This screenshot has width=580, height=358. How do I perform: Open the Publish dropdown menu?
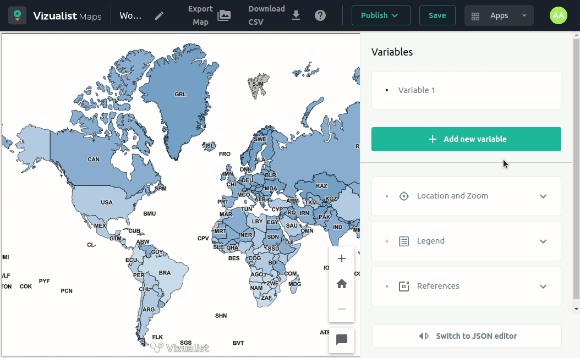(381, 15)
